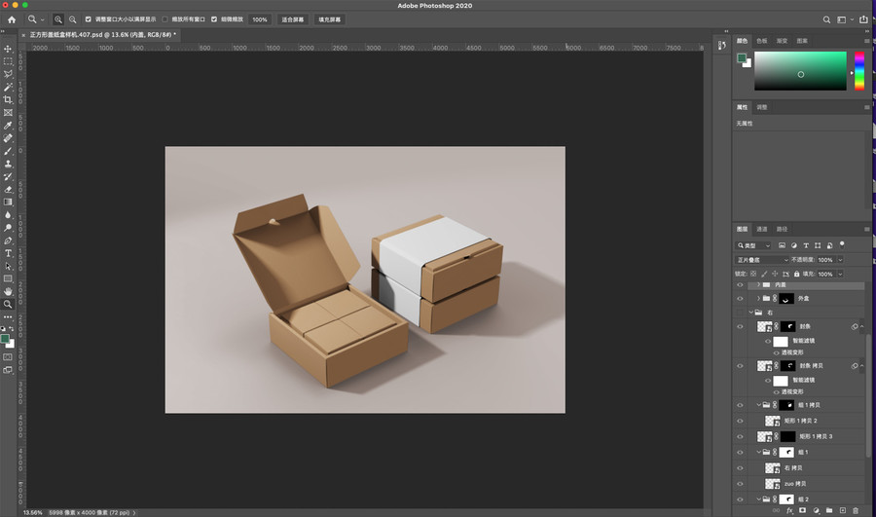Delete layer with trash icon
This screenshot has width=876, height=517.
[856, 510]
